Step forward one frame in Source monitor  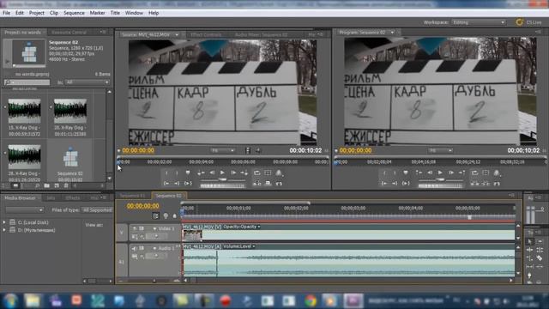click(233, 173)
